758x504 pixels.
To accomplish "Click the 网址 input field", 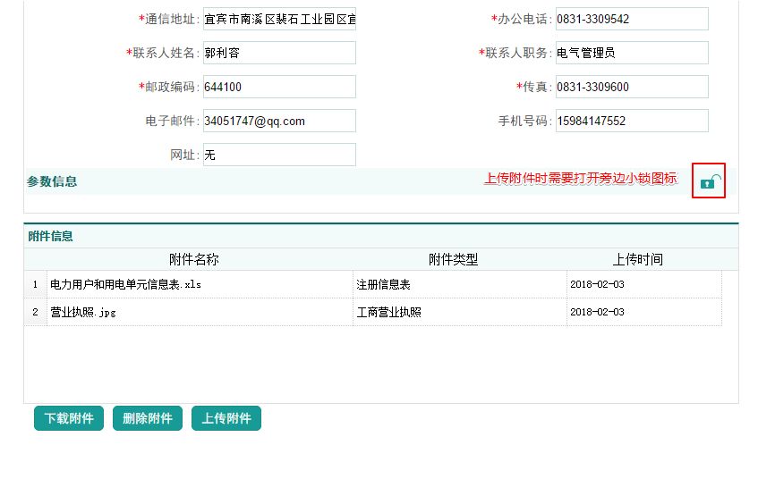I will tap(279, 155).
